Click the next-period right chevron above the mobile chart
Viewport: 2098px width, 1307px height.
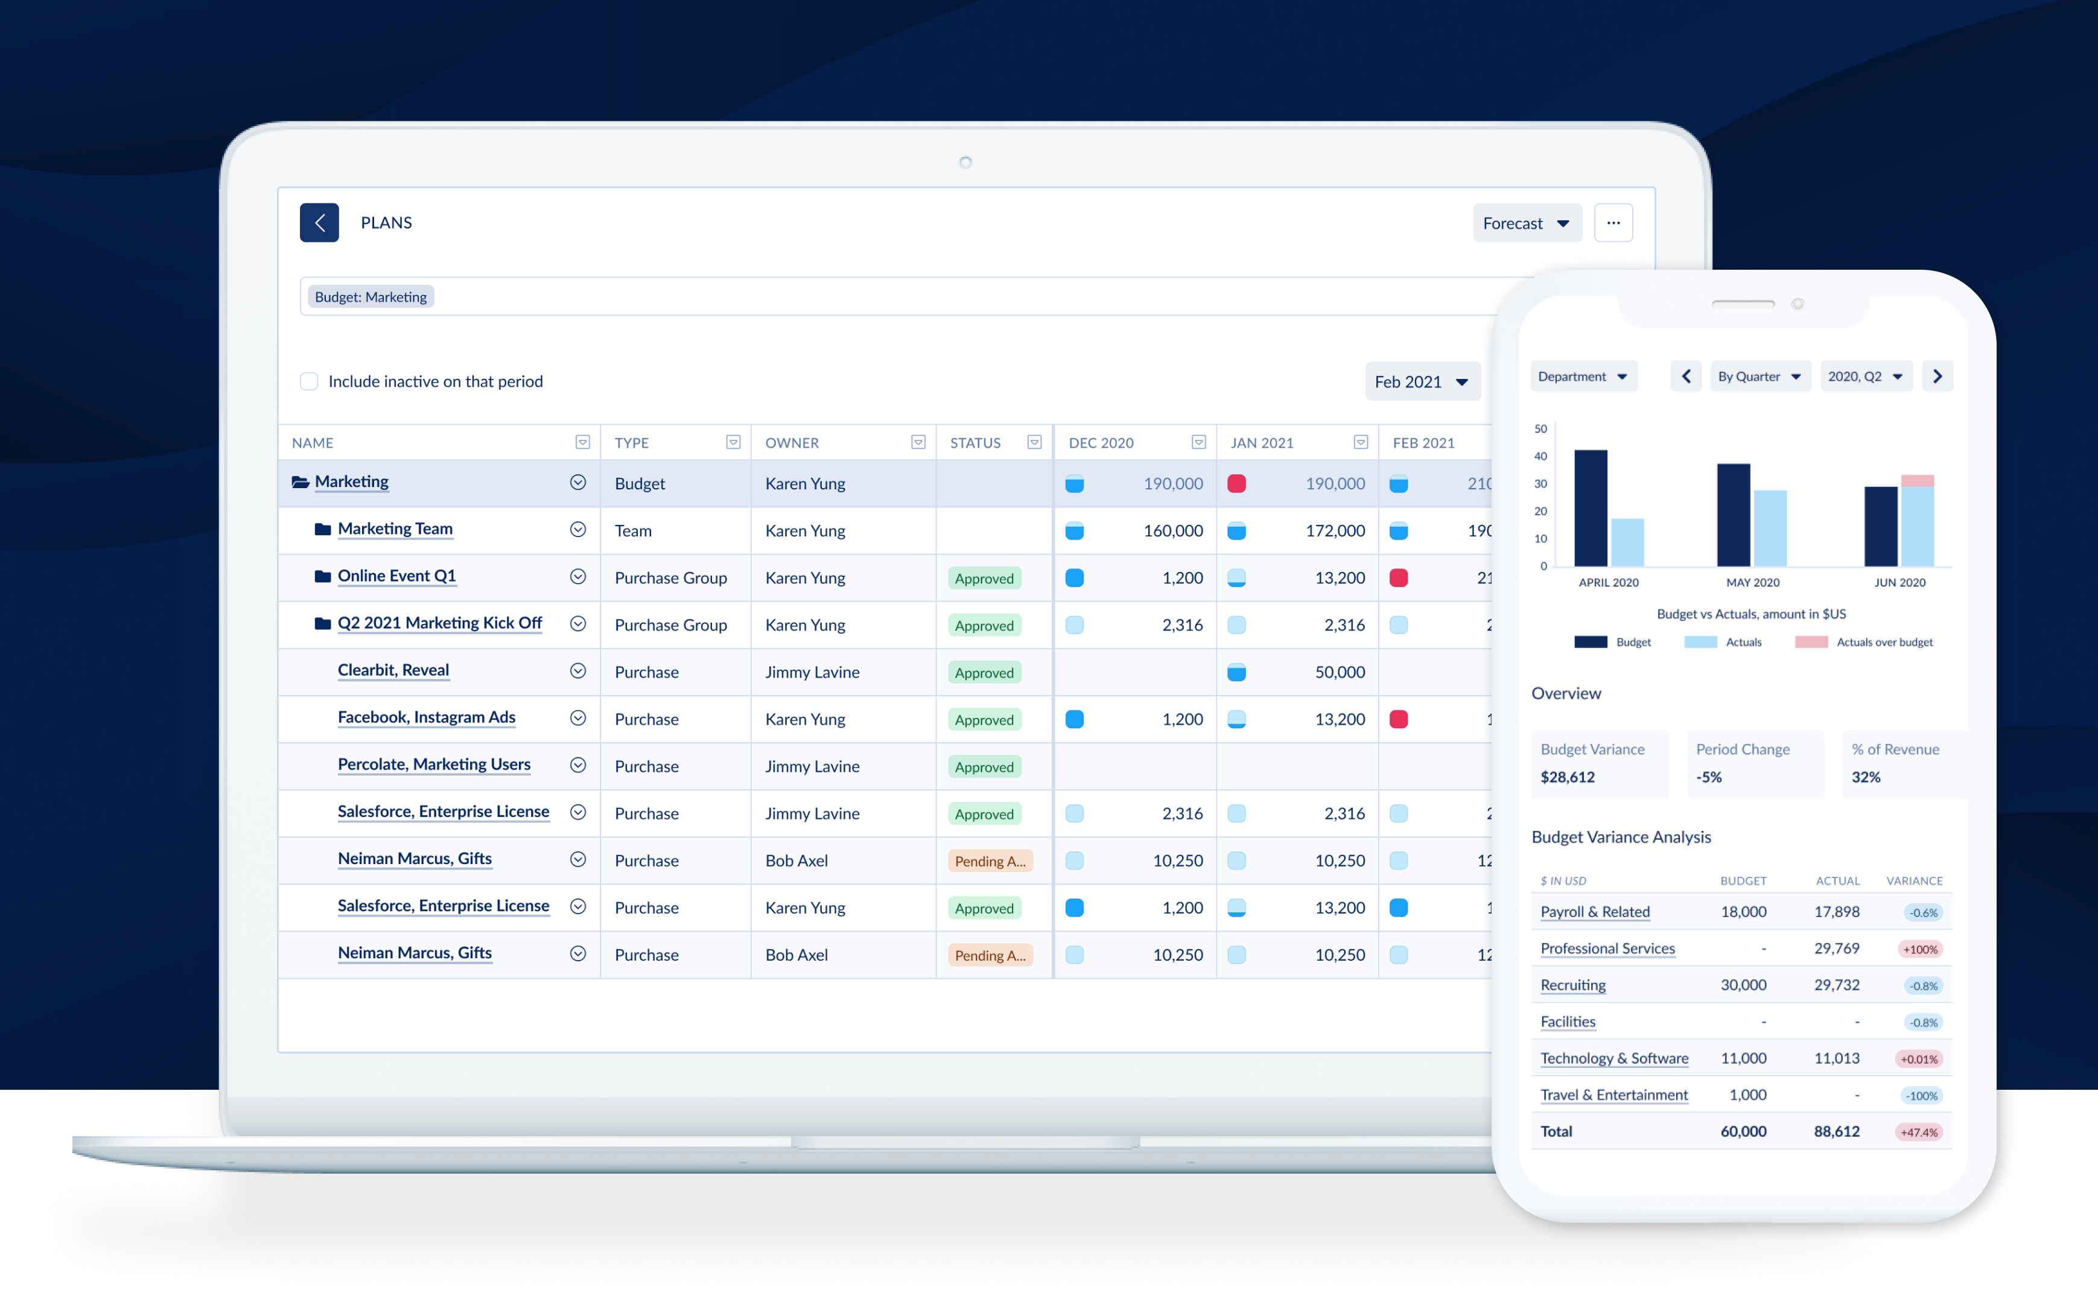pos(1937,375)
